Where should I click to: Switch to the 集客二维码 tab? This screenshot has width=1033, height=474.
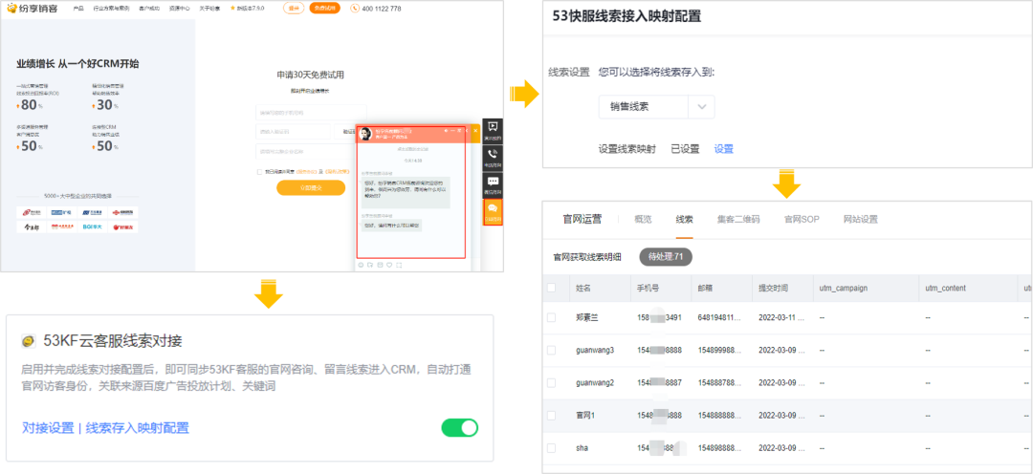(738, 219)
